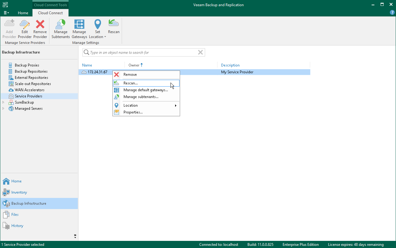Expand the SureBackup tree node
This screenshot has height=248, width=396.
3,102
